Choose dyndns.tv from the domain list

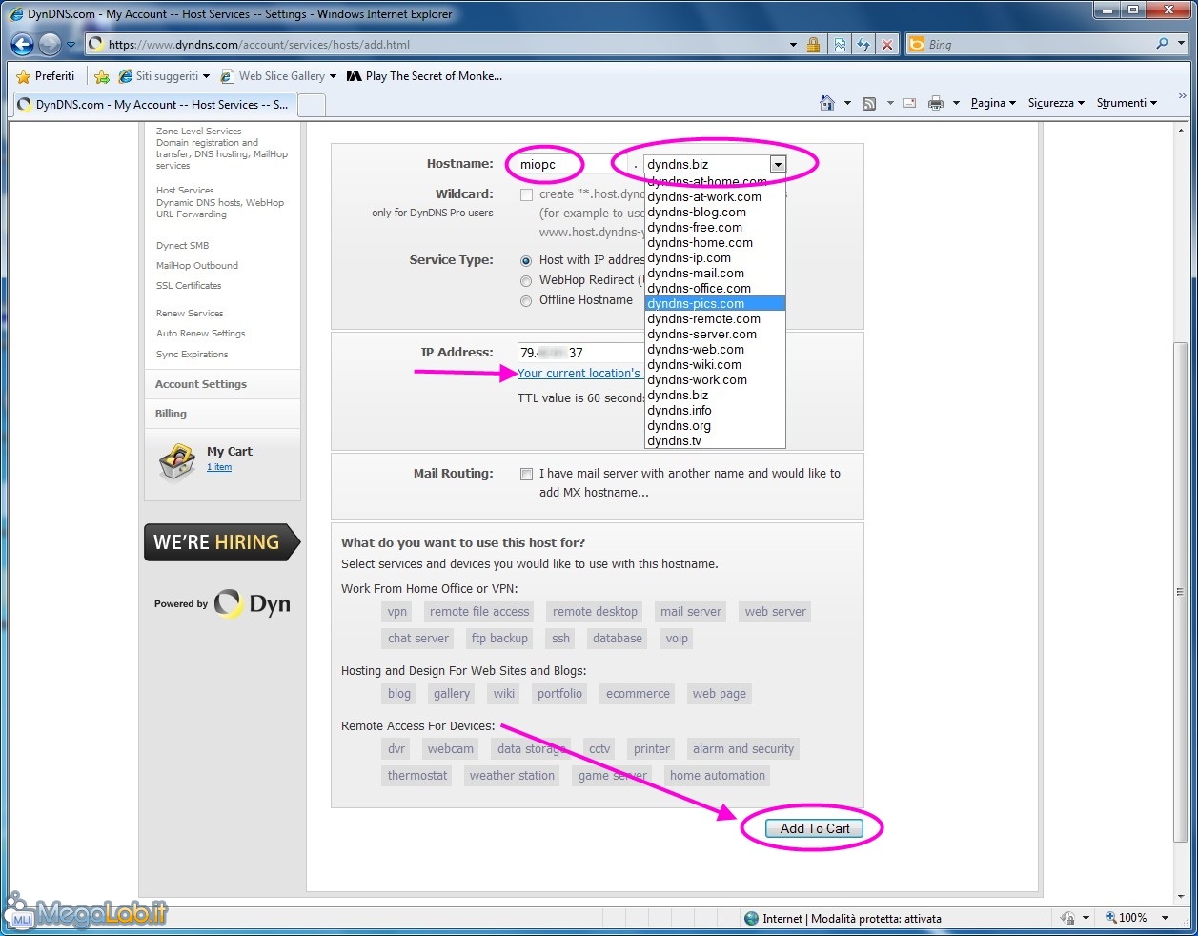pos(715,441)
